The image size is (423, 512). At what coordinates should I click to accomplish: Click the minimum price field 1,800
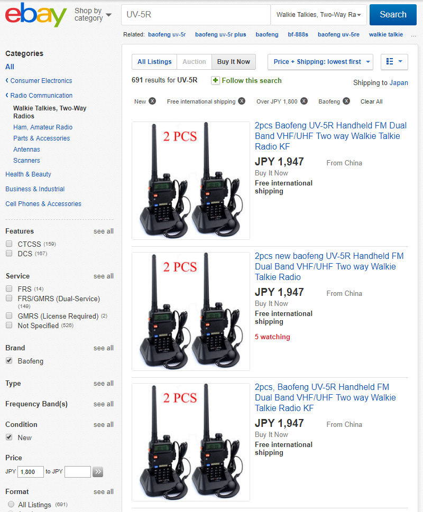pyautogui.click(x=30, y=472)
